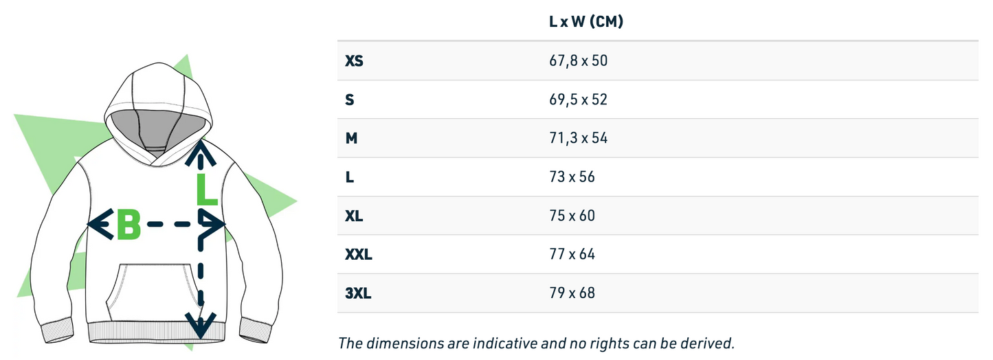Select the L size label in the table

[x=349, y=177]
